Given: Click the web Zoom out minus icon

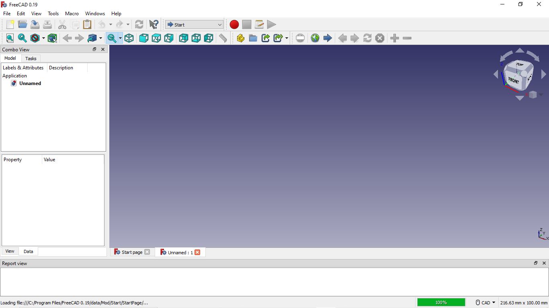Looking at the screenshot, I should click(x=407, y=38).
